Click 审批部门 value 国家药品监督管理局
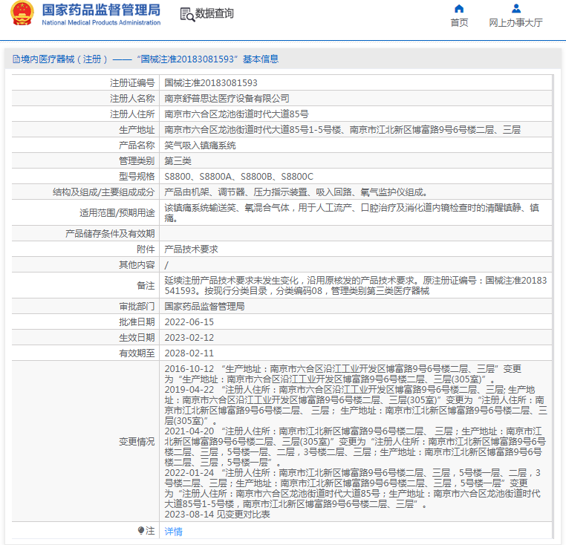 coord(205,307)
